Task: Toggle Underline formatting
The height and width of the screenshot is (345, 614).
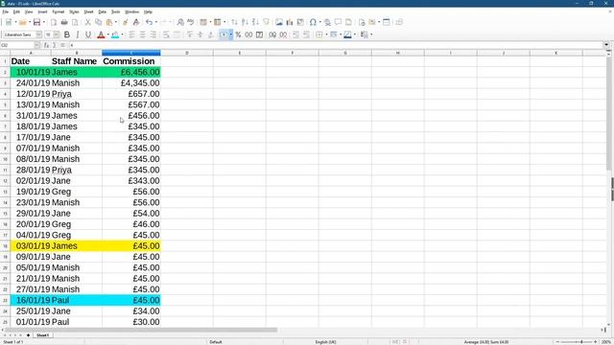Action: click(88, 34)
